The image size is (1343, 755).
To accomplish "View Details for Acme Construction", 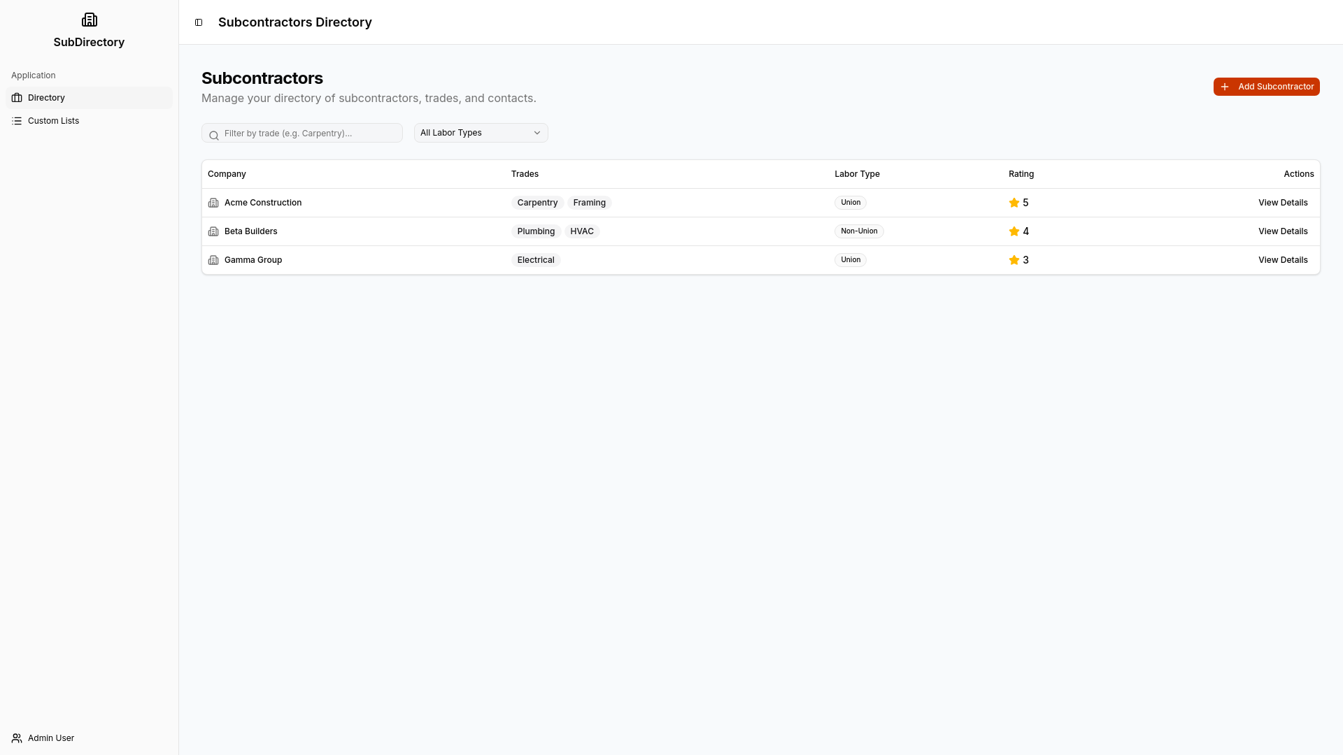I will tap(1283, 203).
